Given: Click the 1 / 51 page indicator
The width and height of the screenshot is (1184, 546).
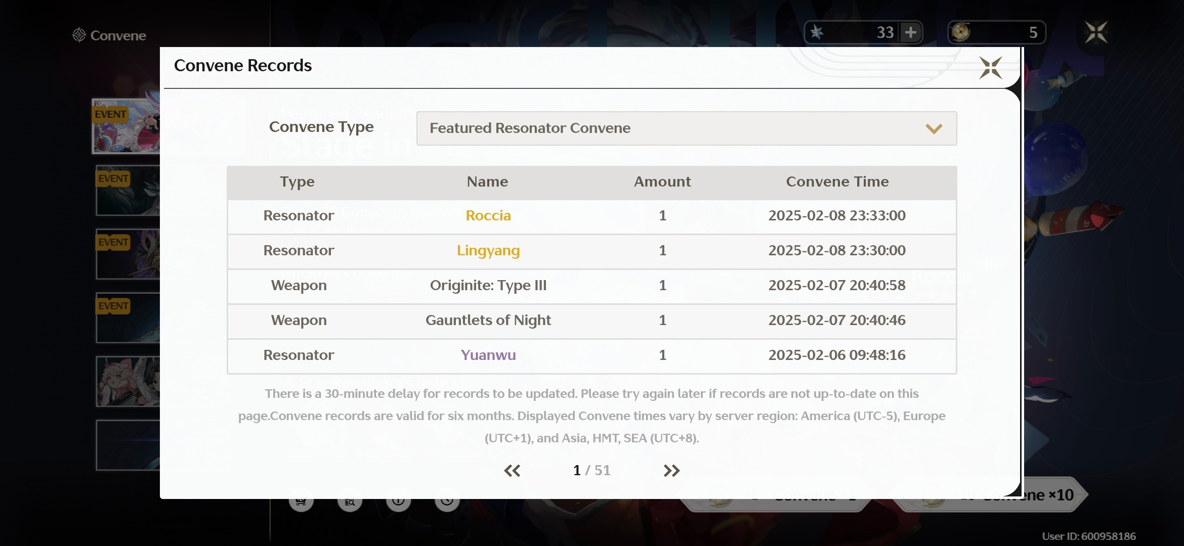Looking at the screenshot, I should pos(591,471).
